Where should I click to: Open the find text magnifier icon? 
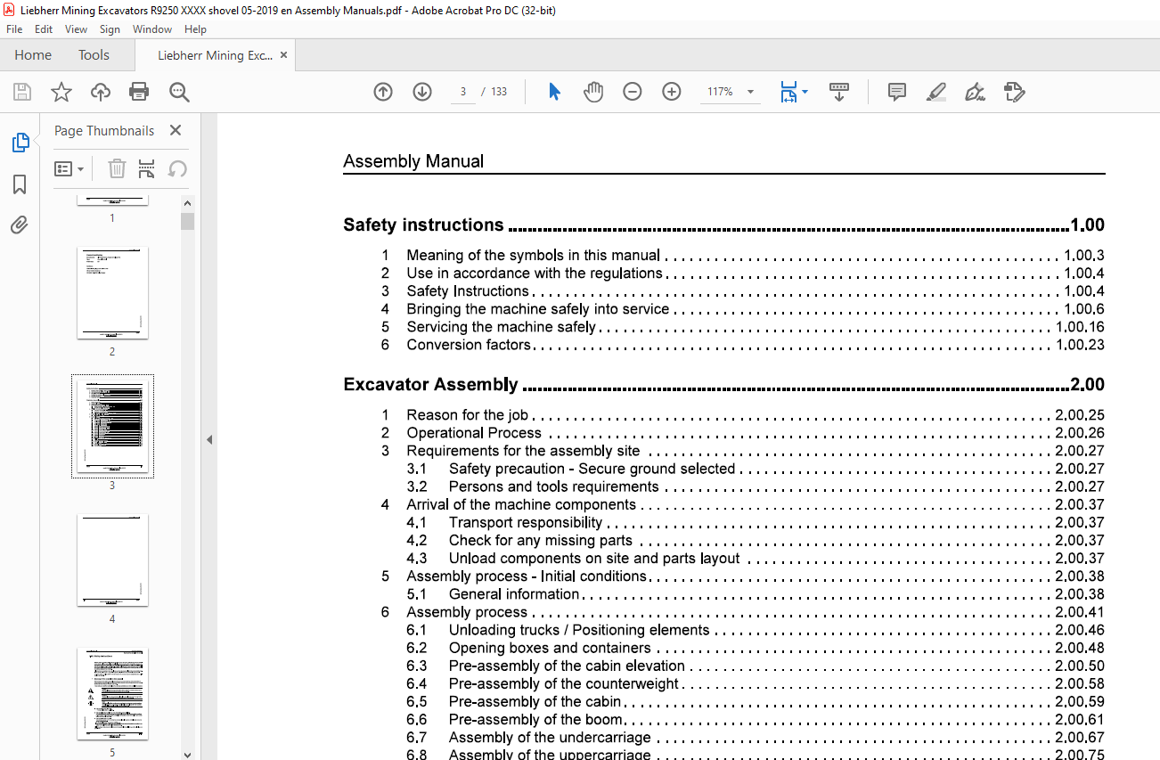[x=179, y=92]
